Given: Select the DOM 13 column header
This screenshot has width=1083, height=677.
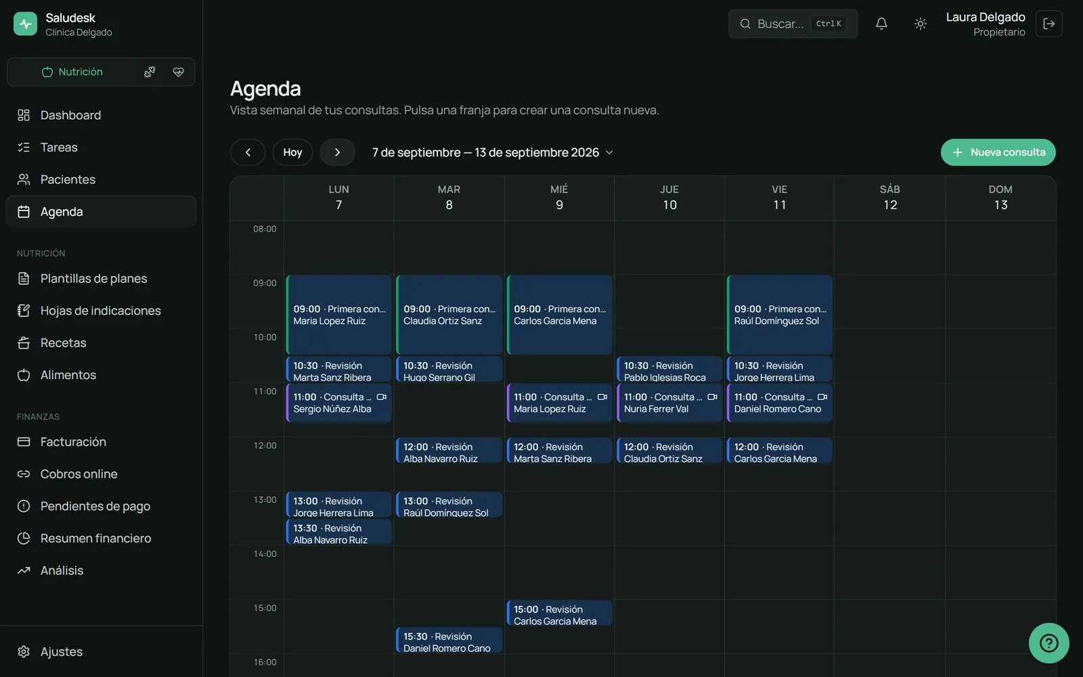Looking at the screenshot, I should coord(1000,198).
